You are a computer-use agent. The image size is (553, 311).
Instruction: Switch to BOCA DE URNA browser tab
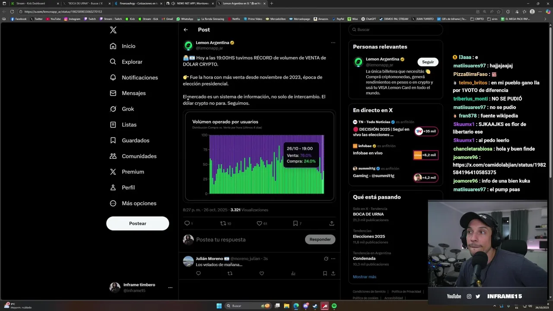click(x=86, y=3)
